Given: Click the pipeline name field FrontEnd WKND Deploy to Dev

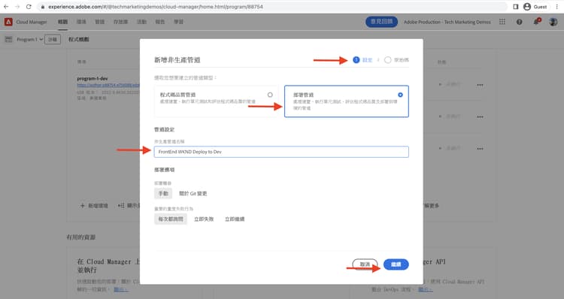Looking at the screenshot, I should click(281, 152).
